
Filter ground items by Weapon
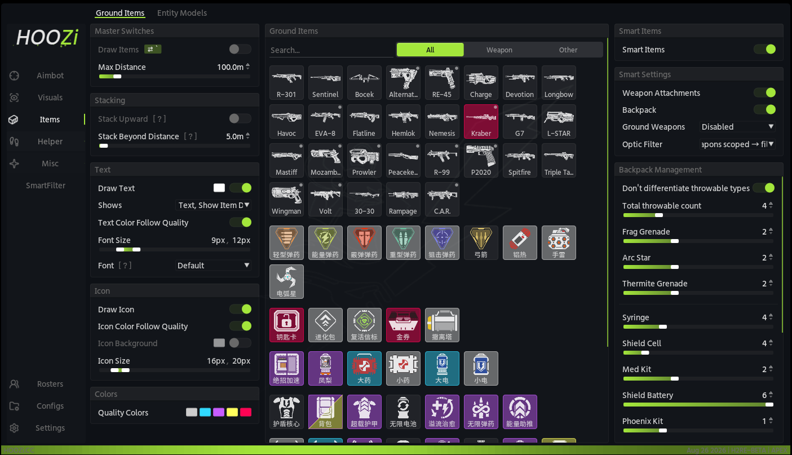[x=499, y=50]
